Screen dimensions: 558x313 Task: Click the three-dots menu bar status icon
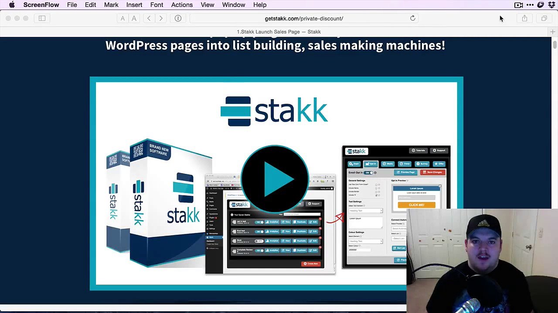(x=530, y=5)
